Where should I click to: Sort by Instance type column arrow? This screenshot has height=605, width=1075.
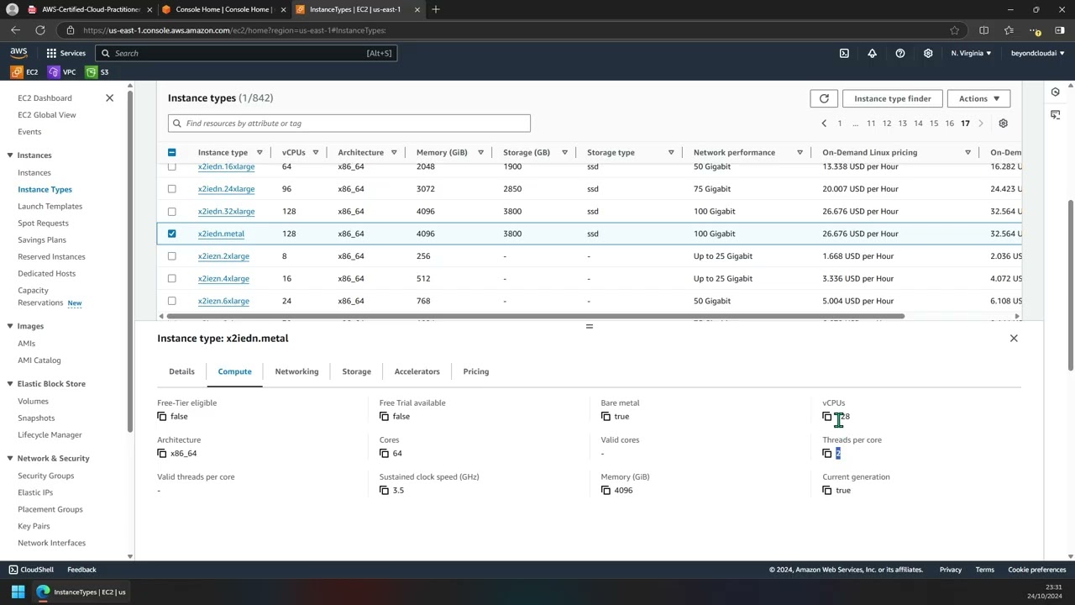point(260,153)
